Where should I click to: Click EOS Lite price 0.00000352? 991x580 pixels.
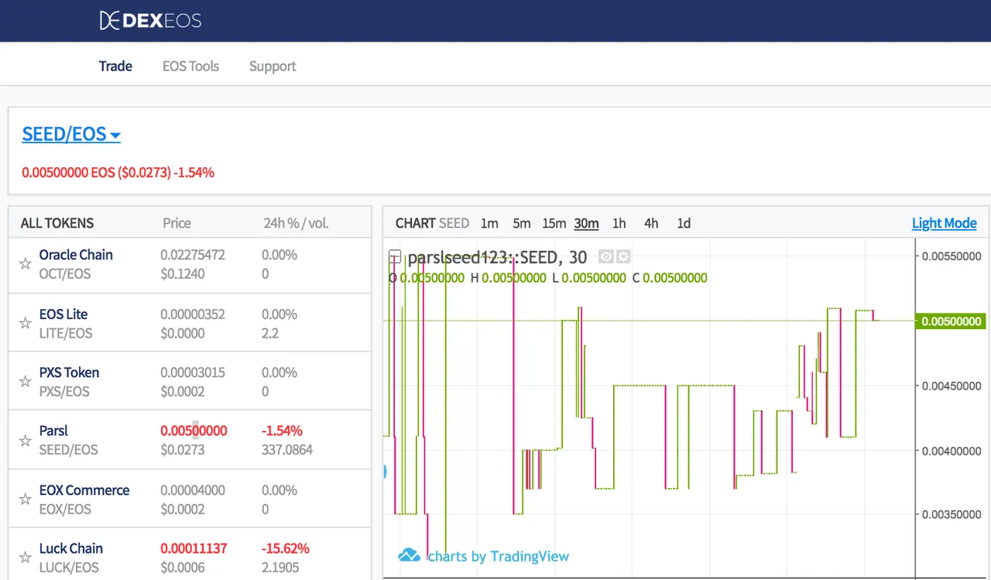tap(193, 314)
